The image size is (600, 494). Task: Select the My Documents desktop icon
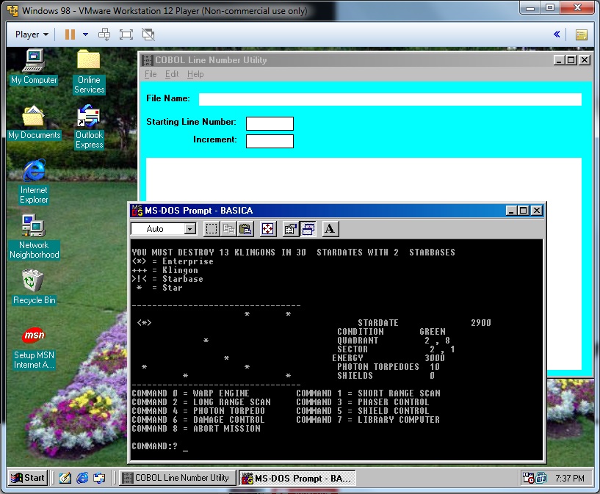click(x=35, y=123)
